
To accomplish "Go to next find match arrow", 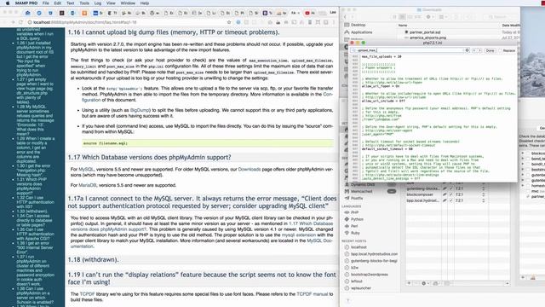I will pyautogui.click(x=479, y=50).
